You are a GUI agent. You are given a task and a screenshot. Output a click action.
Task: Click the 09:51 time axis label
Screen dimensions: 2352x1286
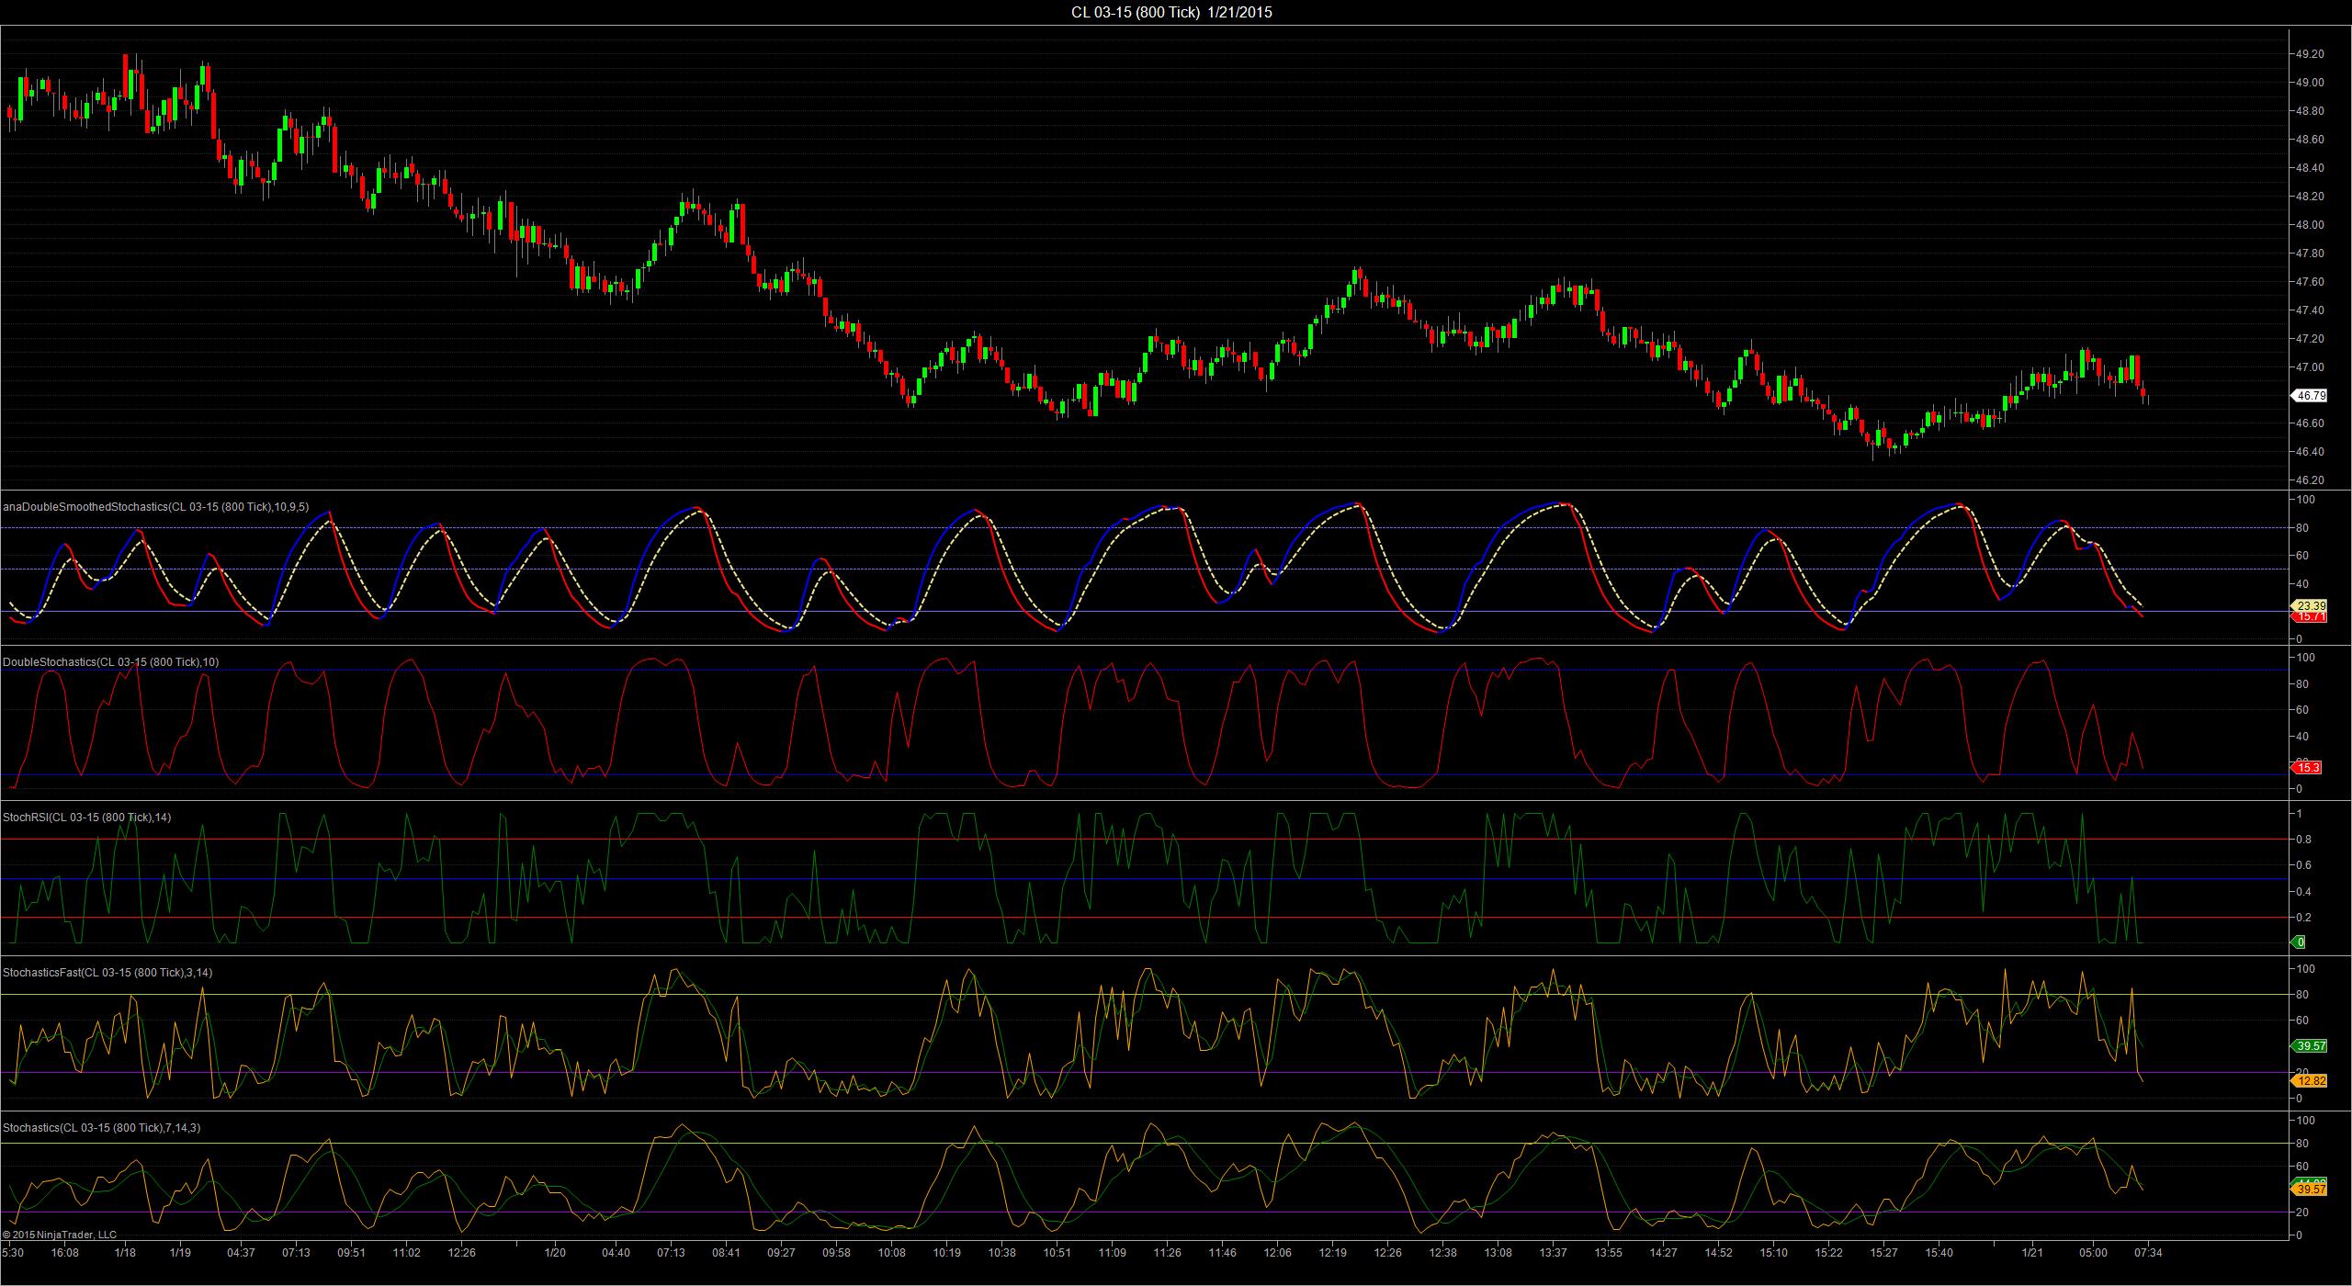point(351,1252)
